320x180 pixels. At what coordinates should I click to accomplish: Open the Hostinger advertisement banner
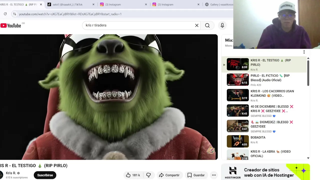pos(265,172)
